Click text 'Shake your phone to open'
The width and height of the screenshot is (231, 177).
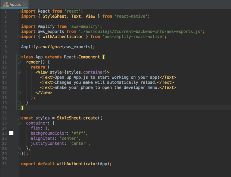pos(83,87)
